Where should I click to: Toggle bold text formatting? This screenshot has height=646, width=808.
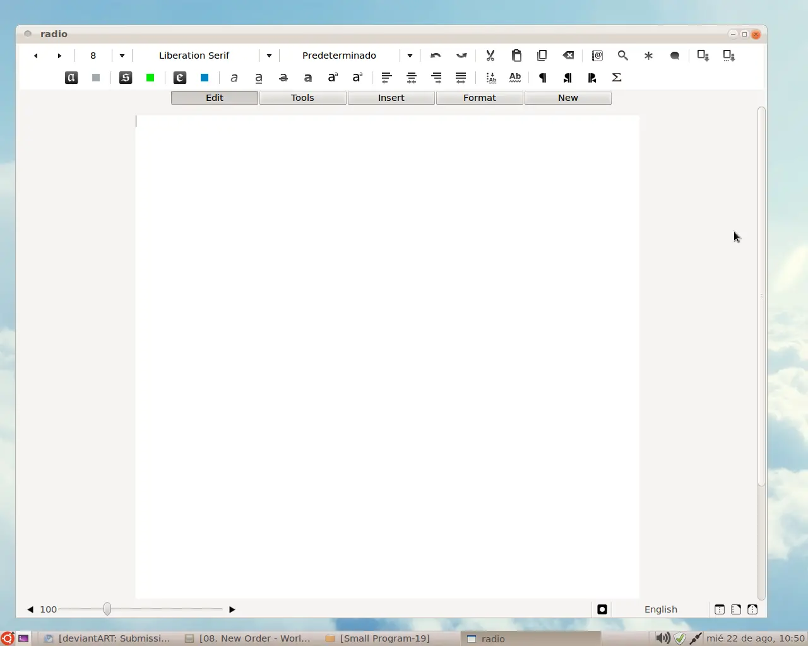click(x=308, y=78)
